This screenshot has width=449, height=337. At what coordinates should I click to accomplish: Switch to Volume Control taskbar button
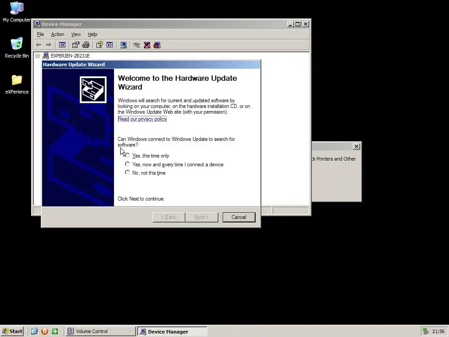(x=100, y=331)
